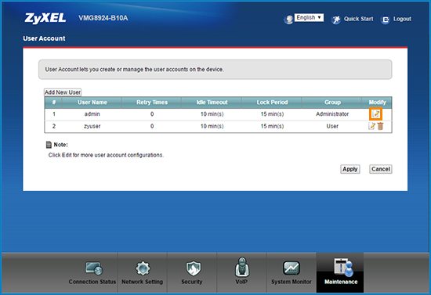Open the English language dropdown
This screenshot has height=295, width=431.
(x=309, y=17)
